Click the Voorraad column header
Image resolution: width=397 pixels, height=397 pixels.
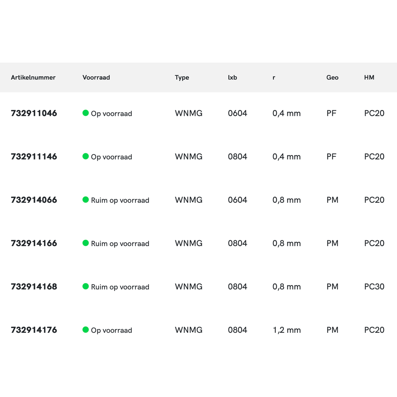click(96, 77)
